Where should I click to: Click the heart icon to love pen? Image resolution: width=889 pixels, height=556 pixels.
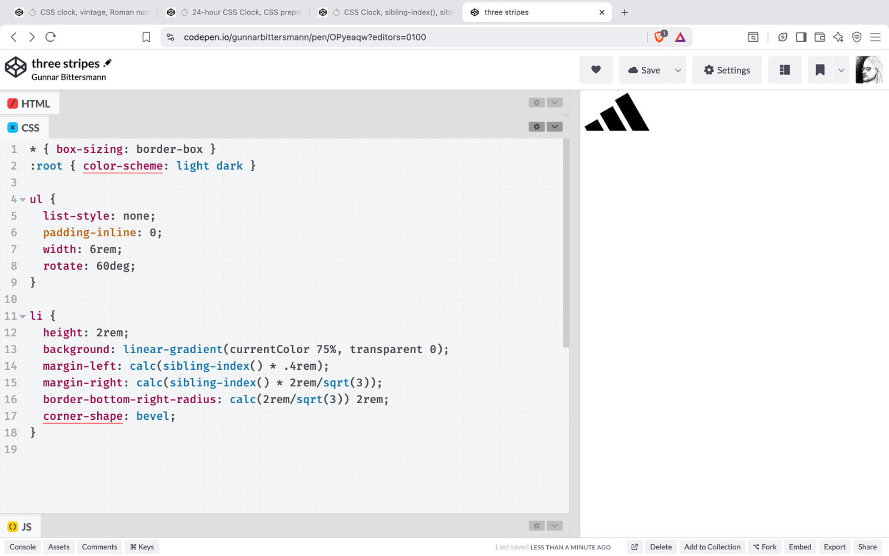pyautogui.click(x=596, y=70)
